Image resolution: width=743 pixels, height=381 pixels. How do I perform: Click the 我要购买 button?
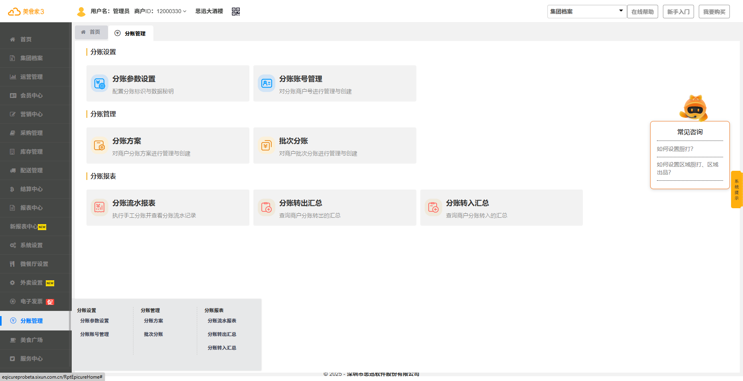(714, 12)
